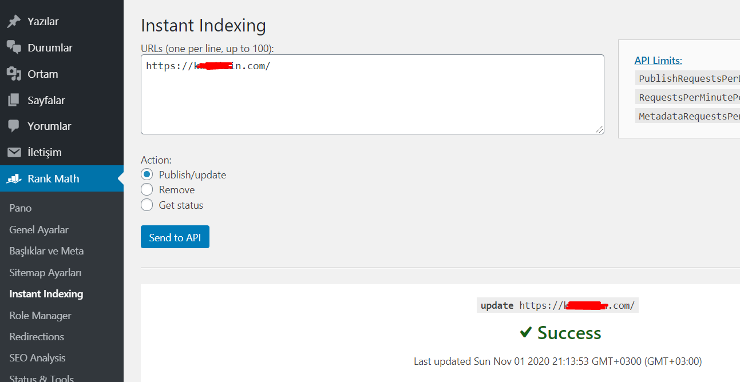Open the Role Manager submenu item

pyautogui.click(x=40, y=316)
